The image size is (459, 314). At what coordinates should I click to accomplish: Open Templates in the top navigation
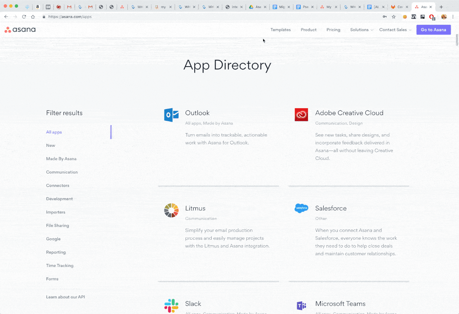280,30
